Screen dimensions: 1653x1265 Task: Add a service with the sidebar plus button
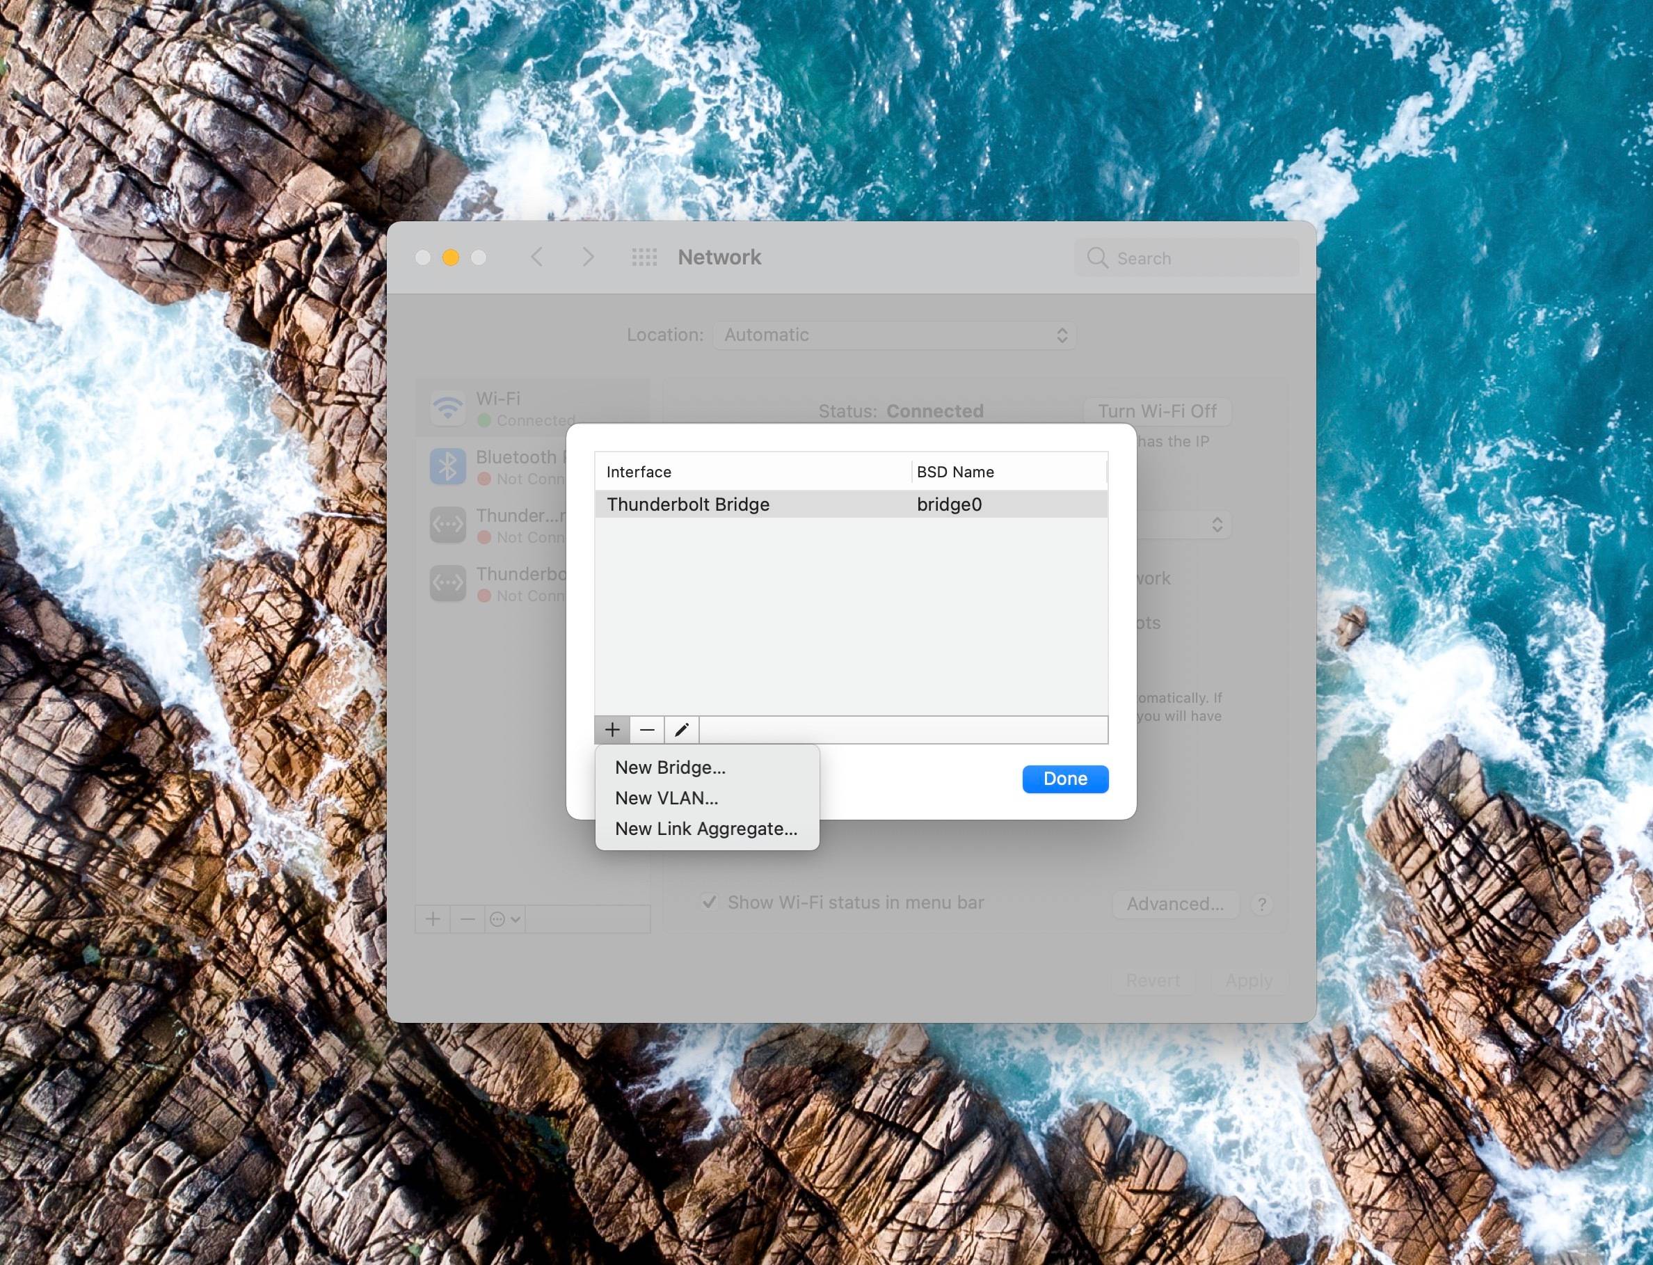click(433, 919)
